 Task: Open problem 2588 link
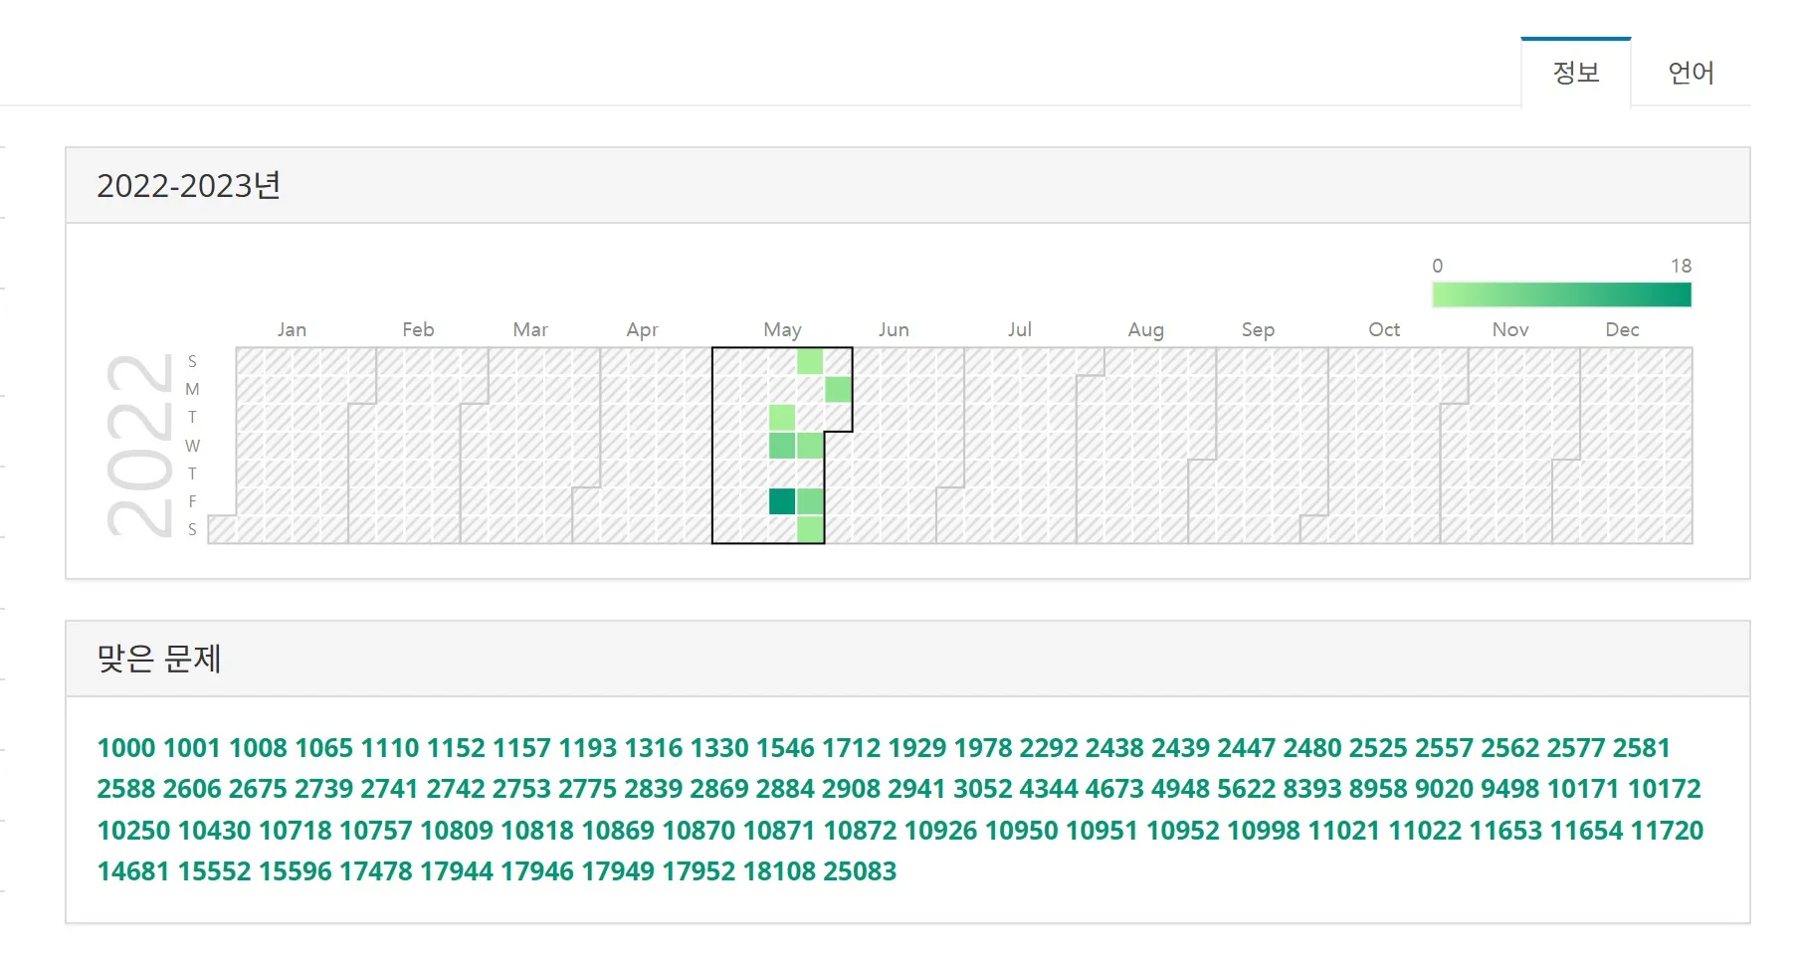click(126, 789)
